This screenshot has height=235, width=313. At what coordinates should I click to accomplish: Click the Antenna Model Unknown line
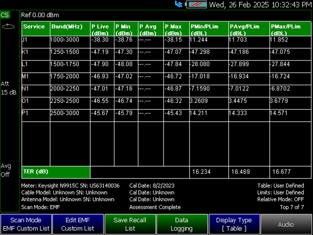(68, 199)
